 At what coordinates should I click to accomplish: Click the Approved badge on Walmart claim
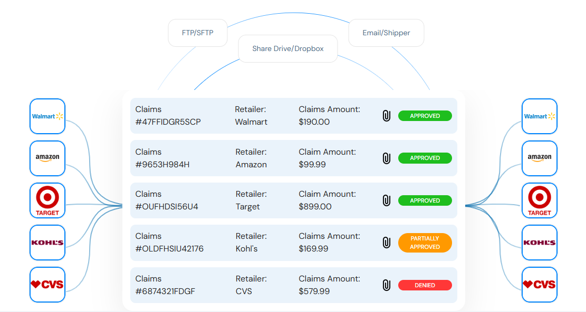click(425, 116)
